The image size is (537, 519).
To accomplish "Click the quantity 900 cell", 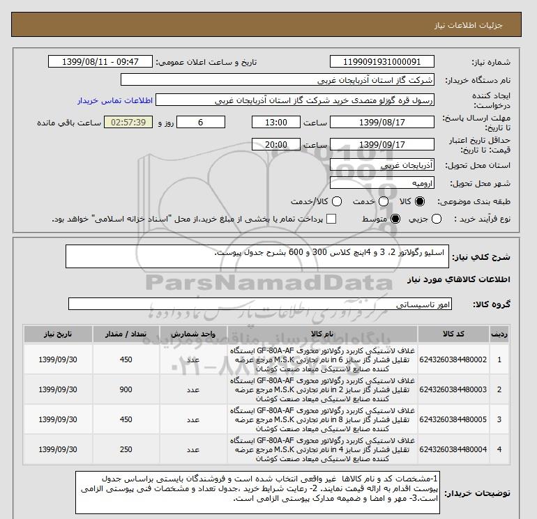I will click(x=126, y=389).
